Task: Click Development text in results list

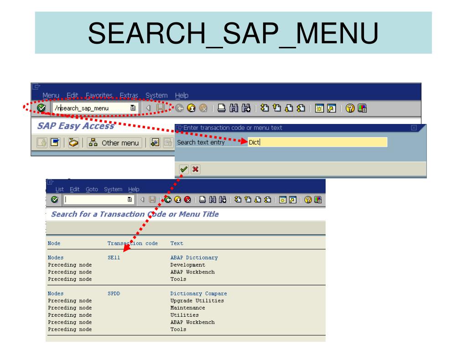Action: (x=187, y=265)
